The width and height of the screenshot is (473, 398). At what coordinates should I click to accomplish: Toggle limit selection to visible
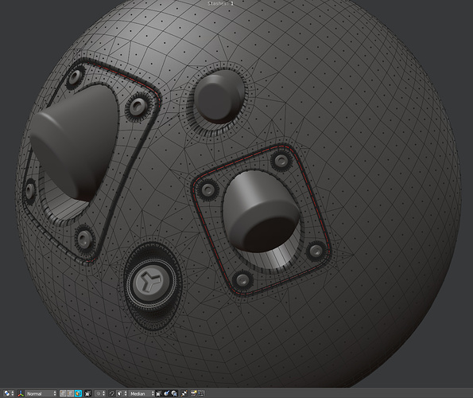(87, 393)
